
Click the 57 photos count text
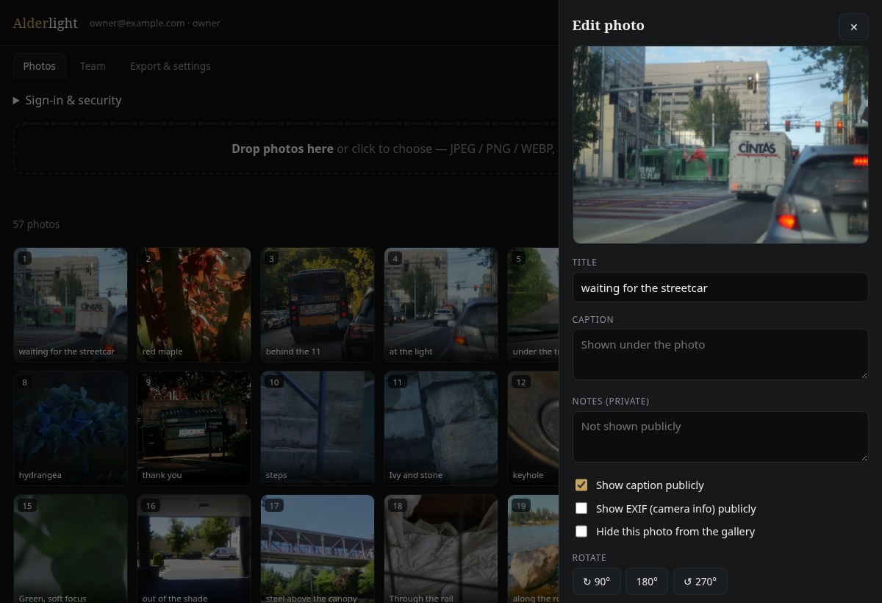point(37,224)
